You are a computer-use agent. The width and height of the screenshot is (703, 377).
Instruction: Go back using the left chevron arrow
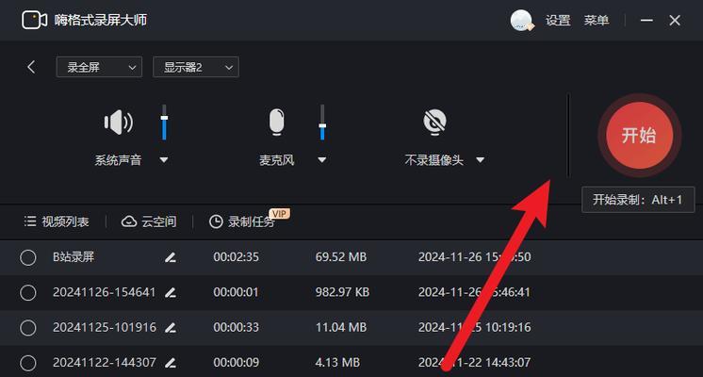[31, 67]
